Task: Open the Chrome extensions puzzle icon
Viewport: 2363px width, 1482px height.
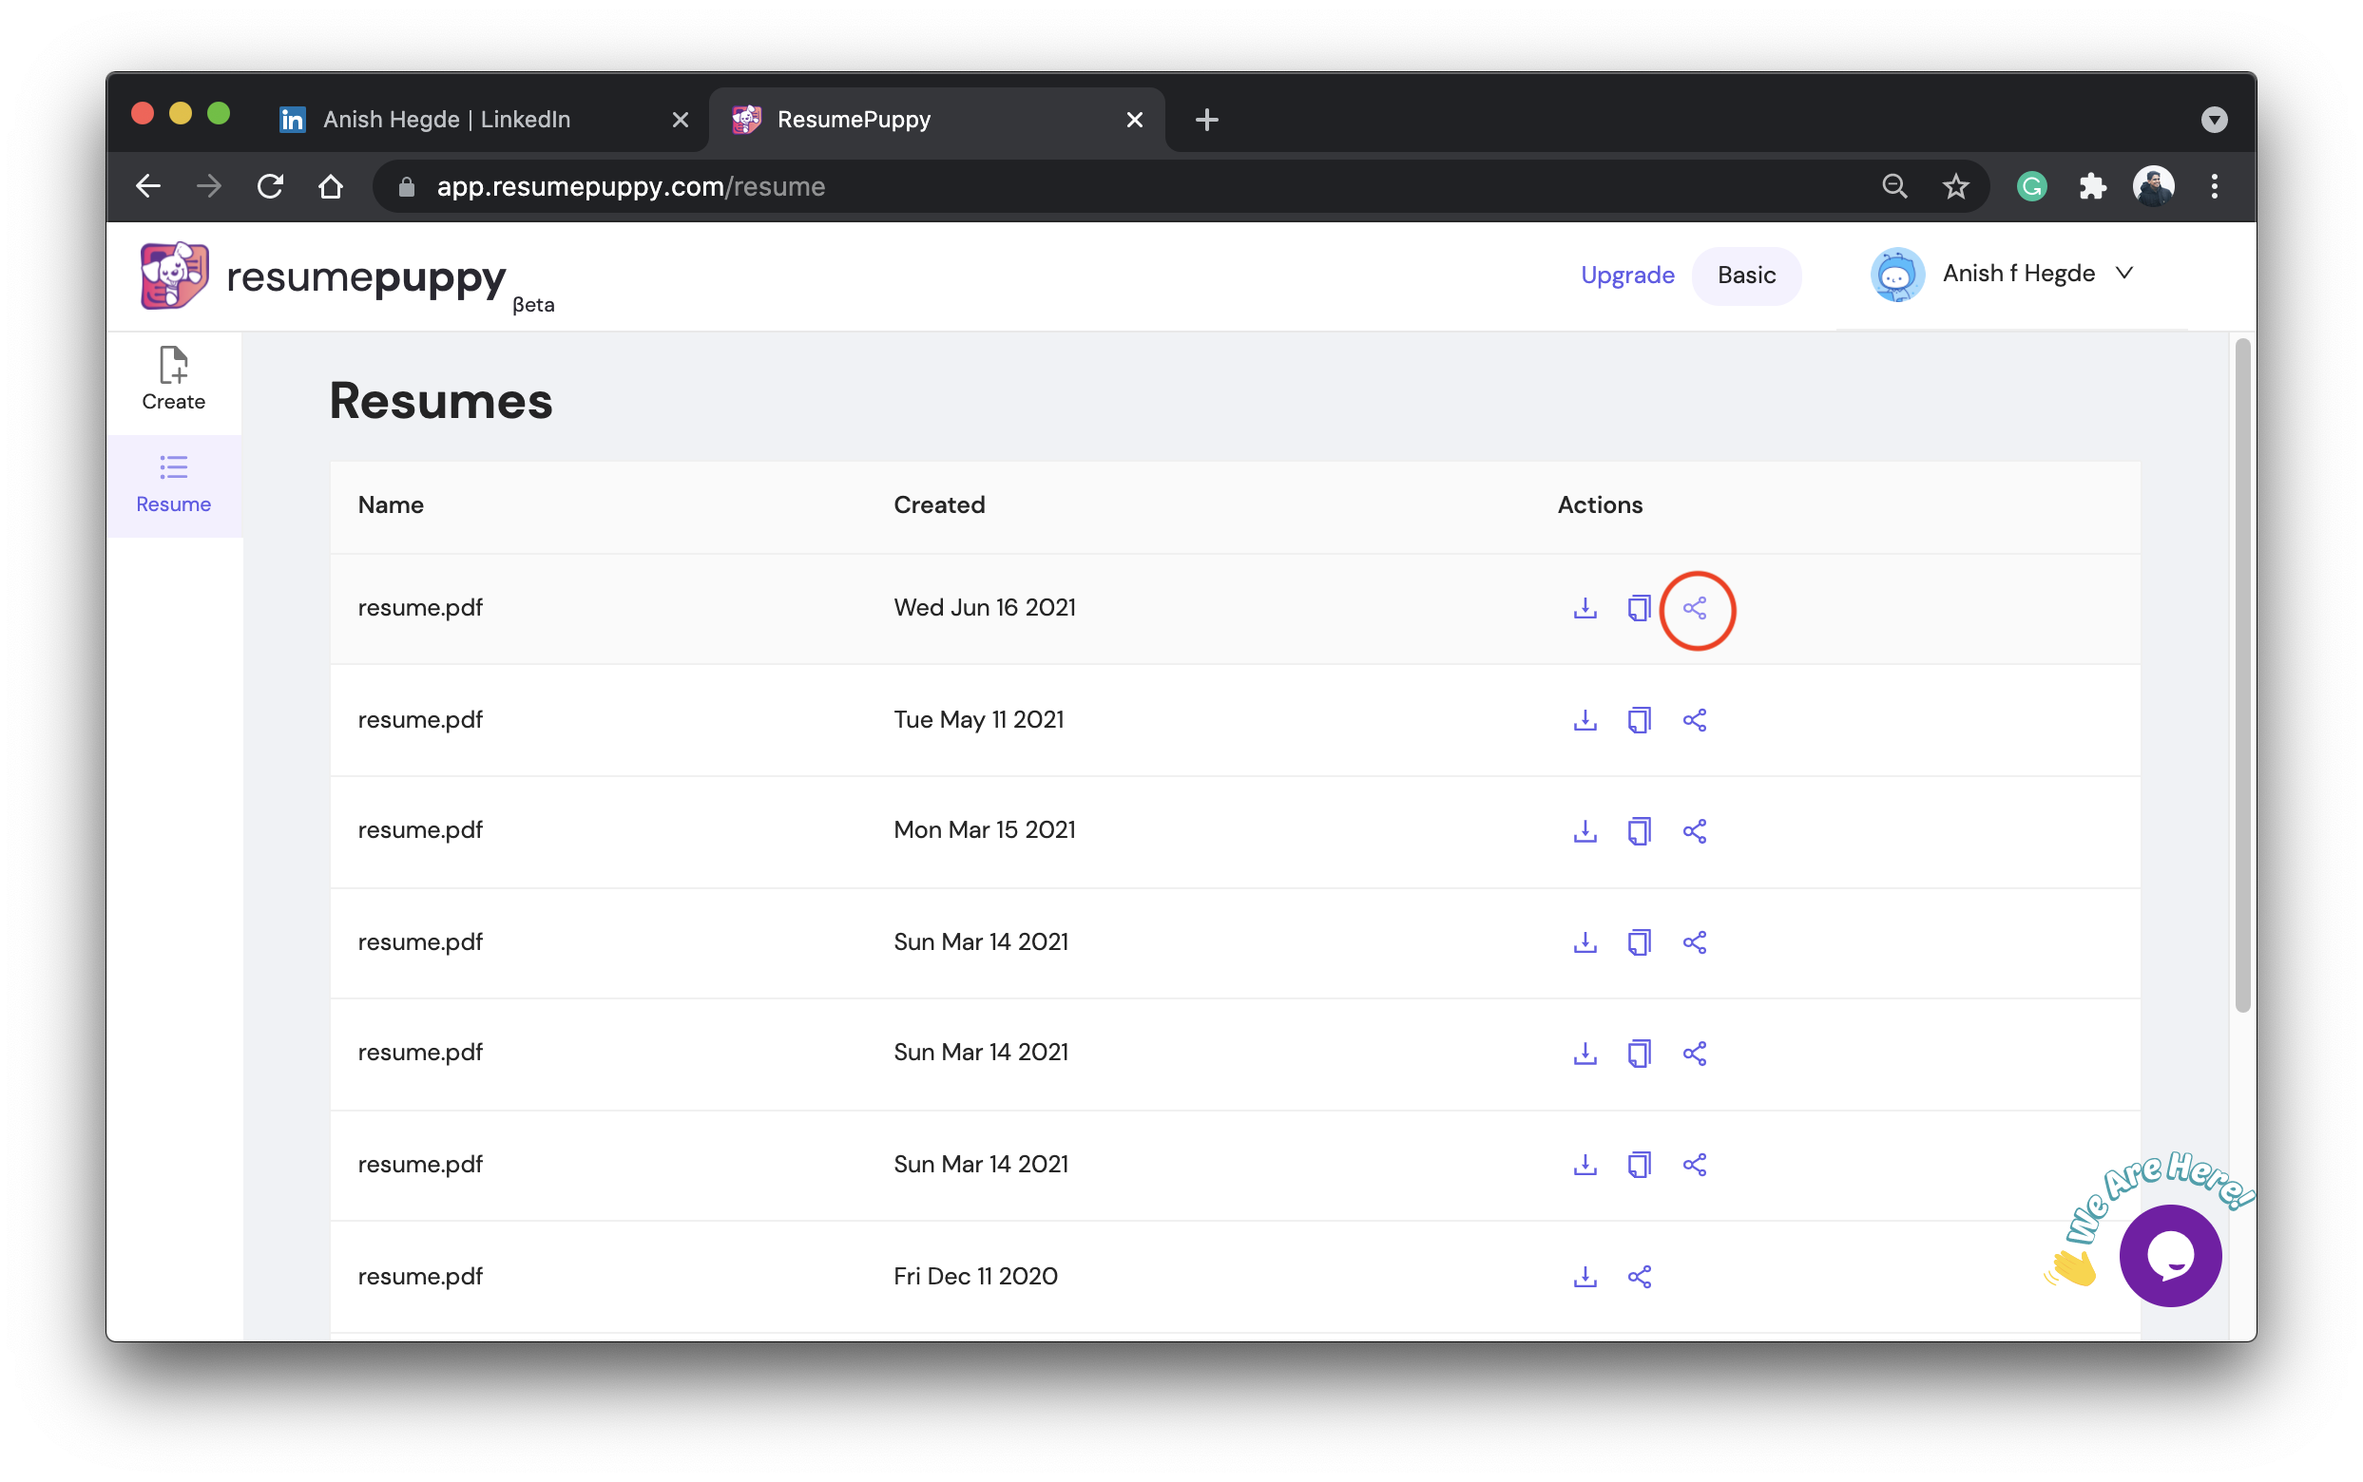Action: coord(2091,186)
